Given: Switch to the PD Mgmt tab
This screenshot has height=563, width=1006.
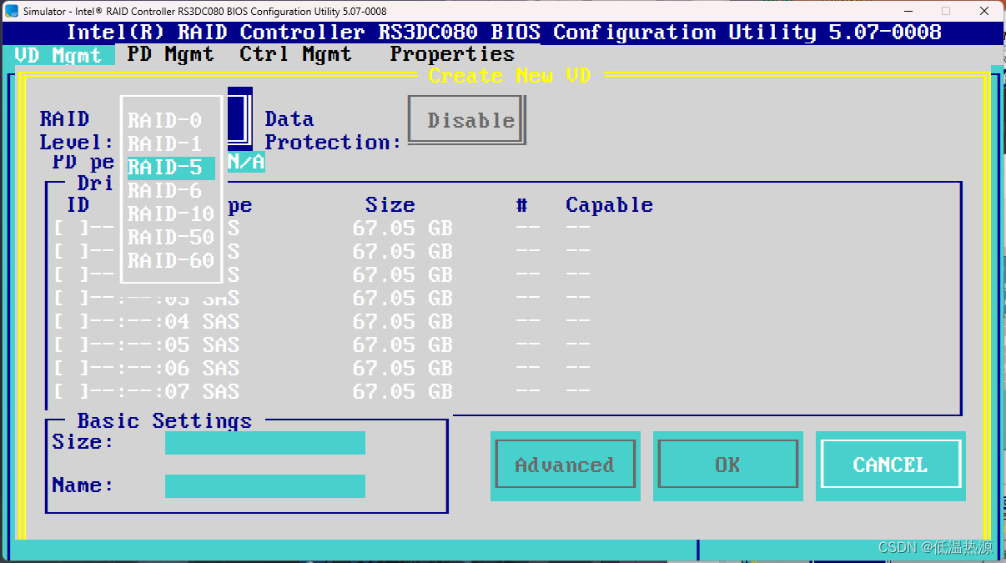Looking at the screenshot, I should 169,53.
